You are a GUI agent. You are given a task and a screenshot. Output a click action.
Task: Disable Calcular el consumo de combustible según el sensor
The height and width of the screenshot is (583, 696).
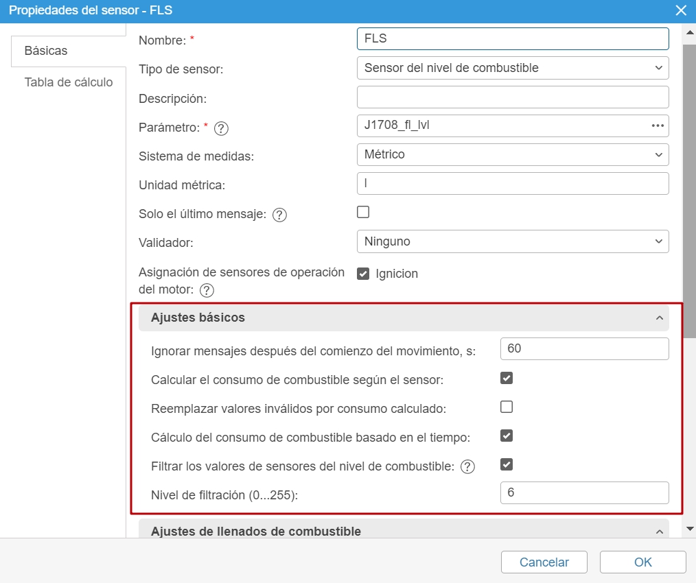(506, 377)
